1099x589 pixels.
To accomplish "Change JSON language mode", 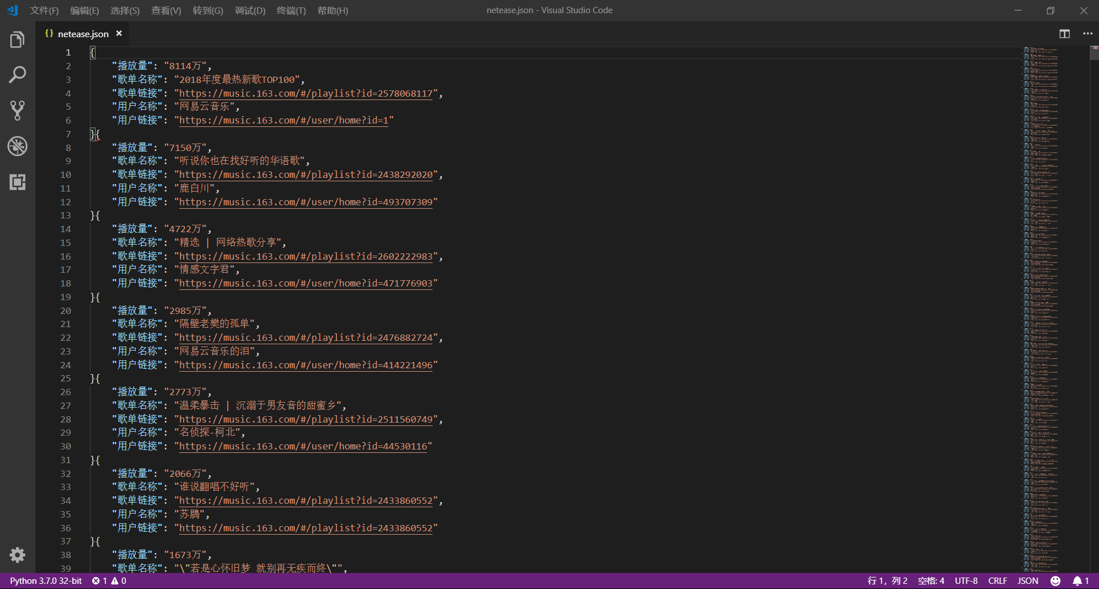I will [1027, 580].
